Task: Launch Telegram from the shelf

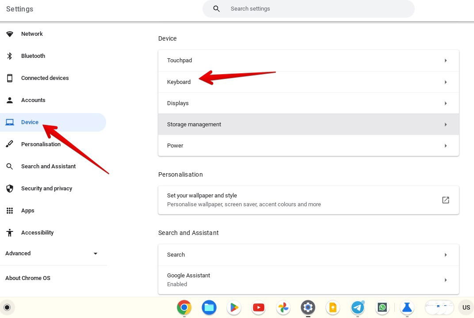Action: point(357,307)
